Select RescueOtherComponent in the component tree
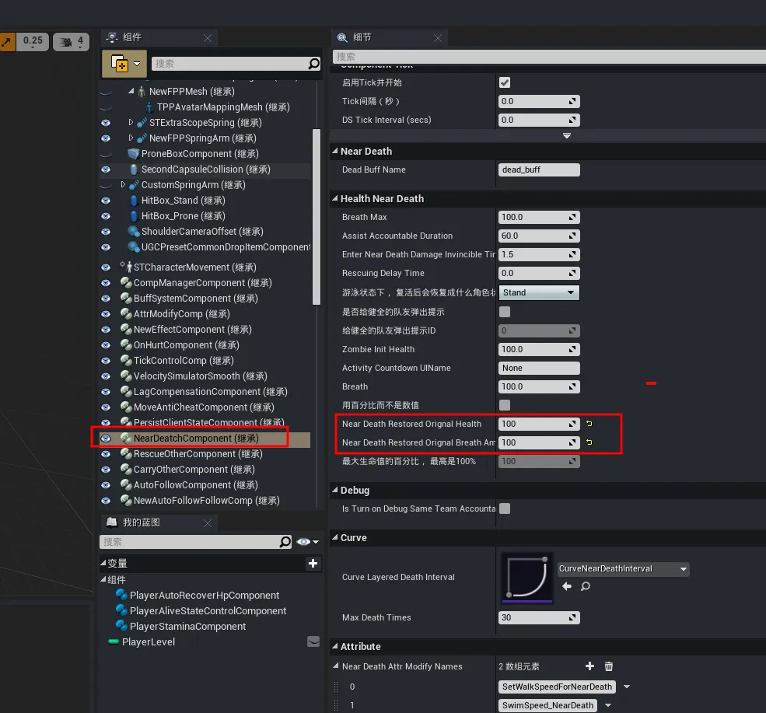Viewport: 766px width, 713px height. pyautogui.click(x=198, y=454)
